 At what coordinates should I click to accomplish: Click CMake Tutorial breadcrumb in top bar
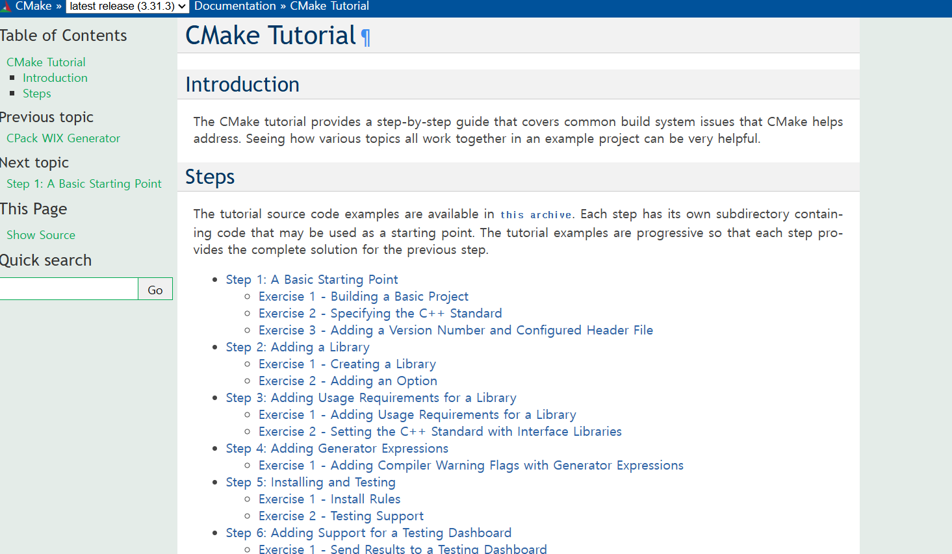pos(329,6)
